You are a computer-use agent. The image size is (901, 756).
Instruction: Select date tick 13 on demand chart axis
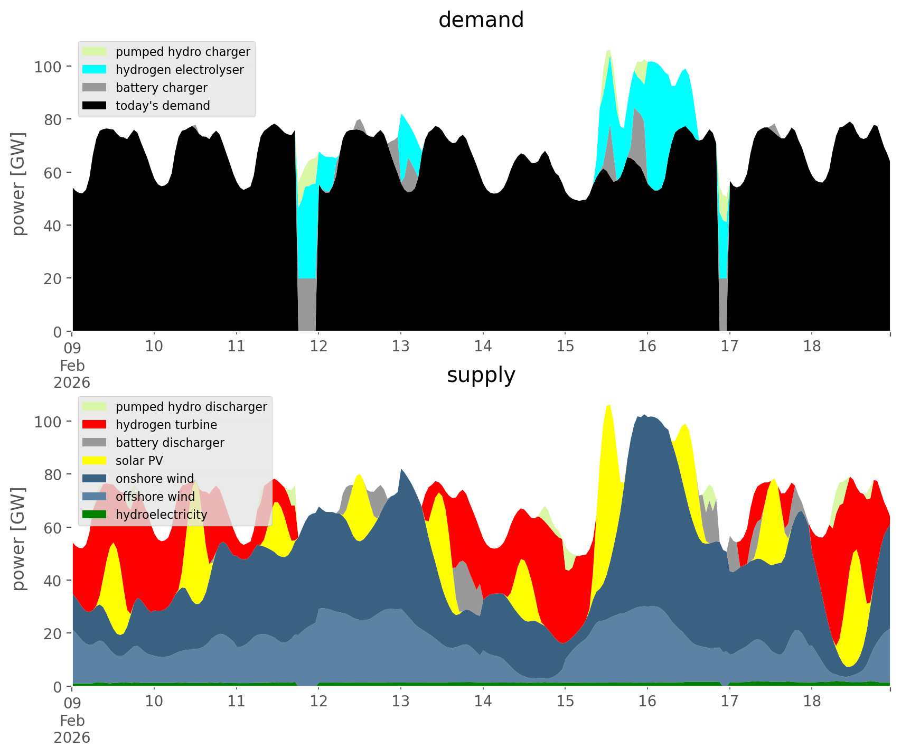[x=401, y=347]
